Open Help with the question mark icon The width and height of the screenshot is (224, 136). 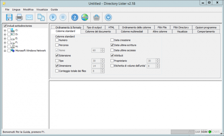click(x=75, y=17)
